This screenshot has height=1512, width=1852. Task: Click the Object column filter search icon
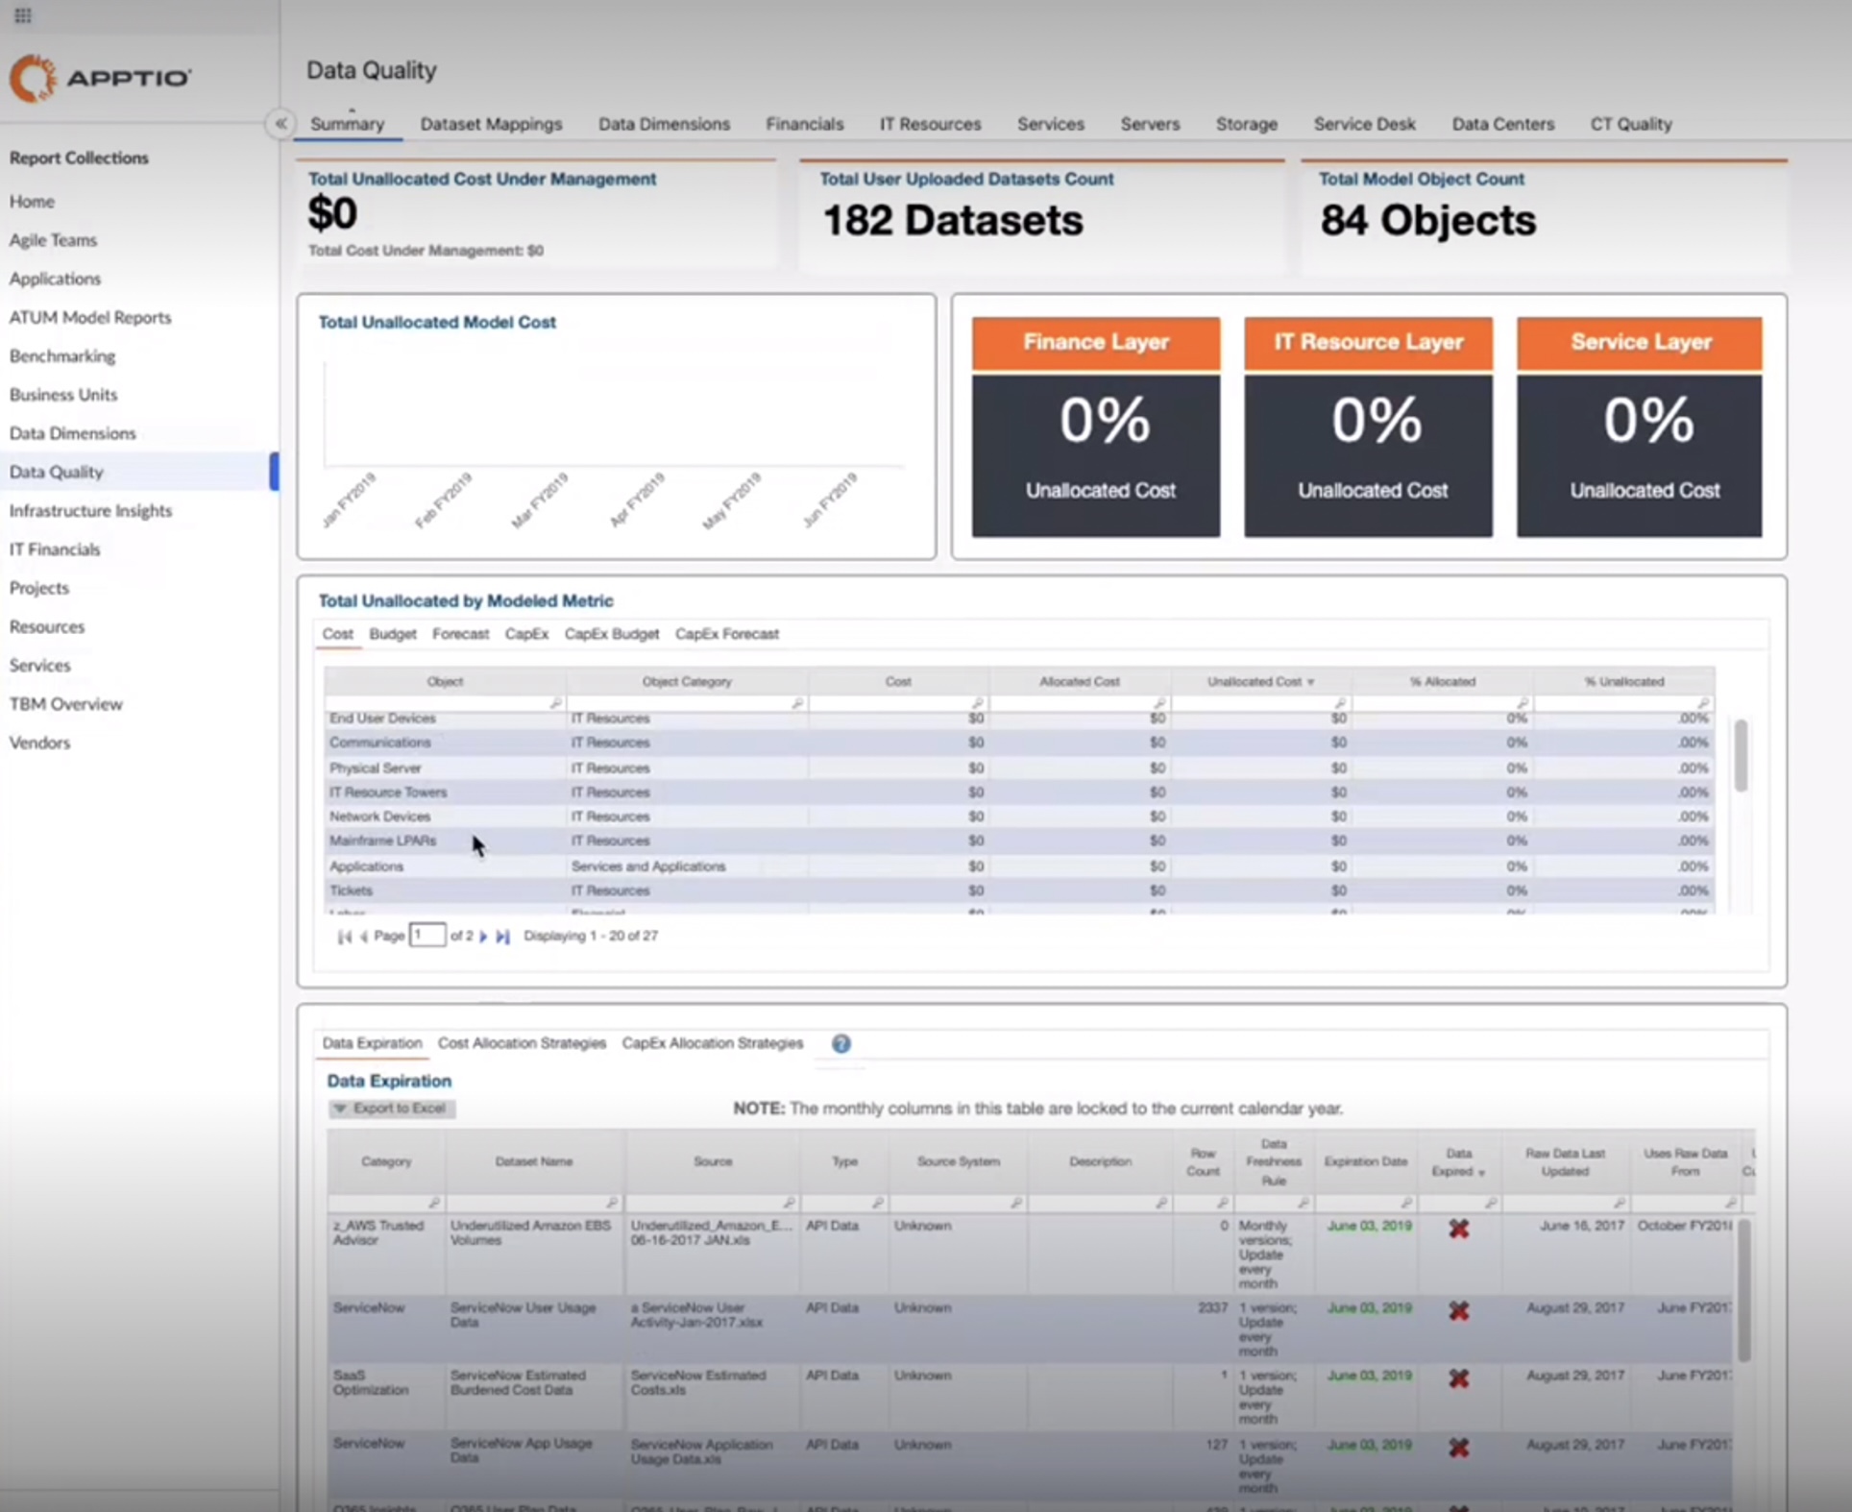pos(555,703)
